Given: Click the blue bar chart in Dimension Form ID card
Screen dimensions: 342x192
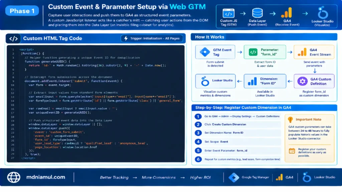Looking at the screenshot, I should [252, 81].
